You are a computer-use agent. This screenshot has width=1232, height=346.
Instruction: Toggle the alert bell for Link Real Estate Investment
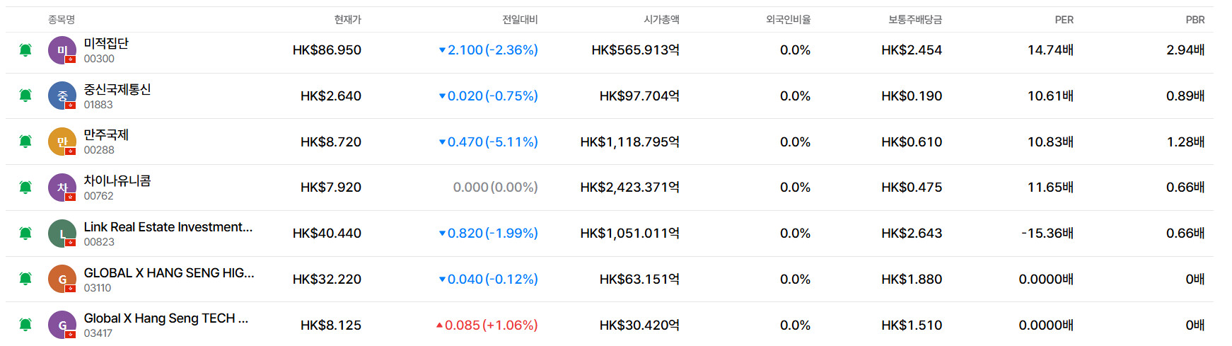(25, 233)
